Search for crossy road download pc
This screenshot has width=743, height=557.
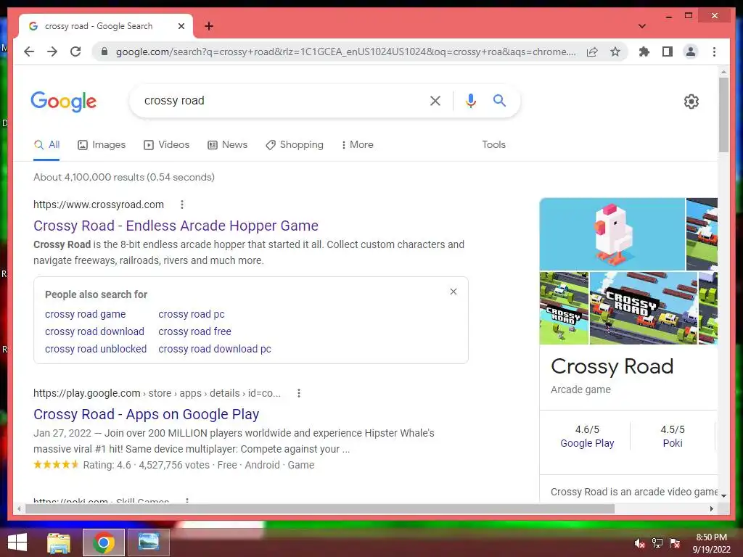[x=215, y=349]
